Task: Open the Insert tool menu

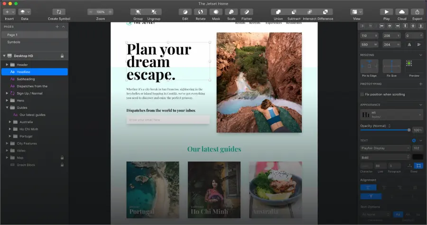Action: pos(9,12)
